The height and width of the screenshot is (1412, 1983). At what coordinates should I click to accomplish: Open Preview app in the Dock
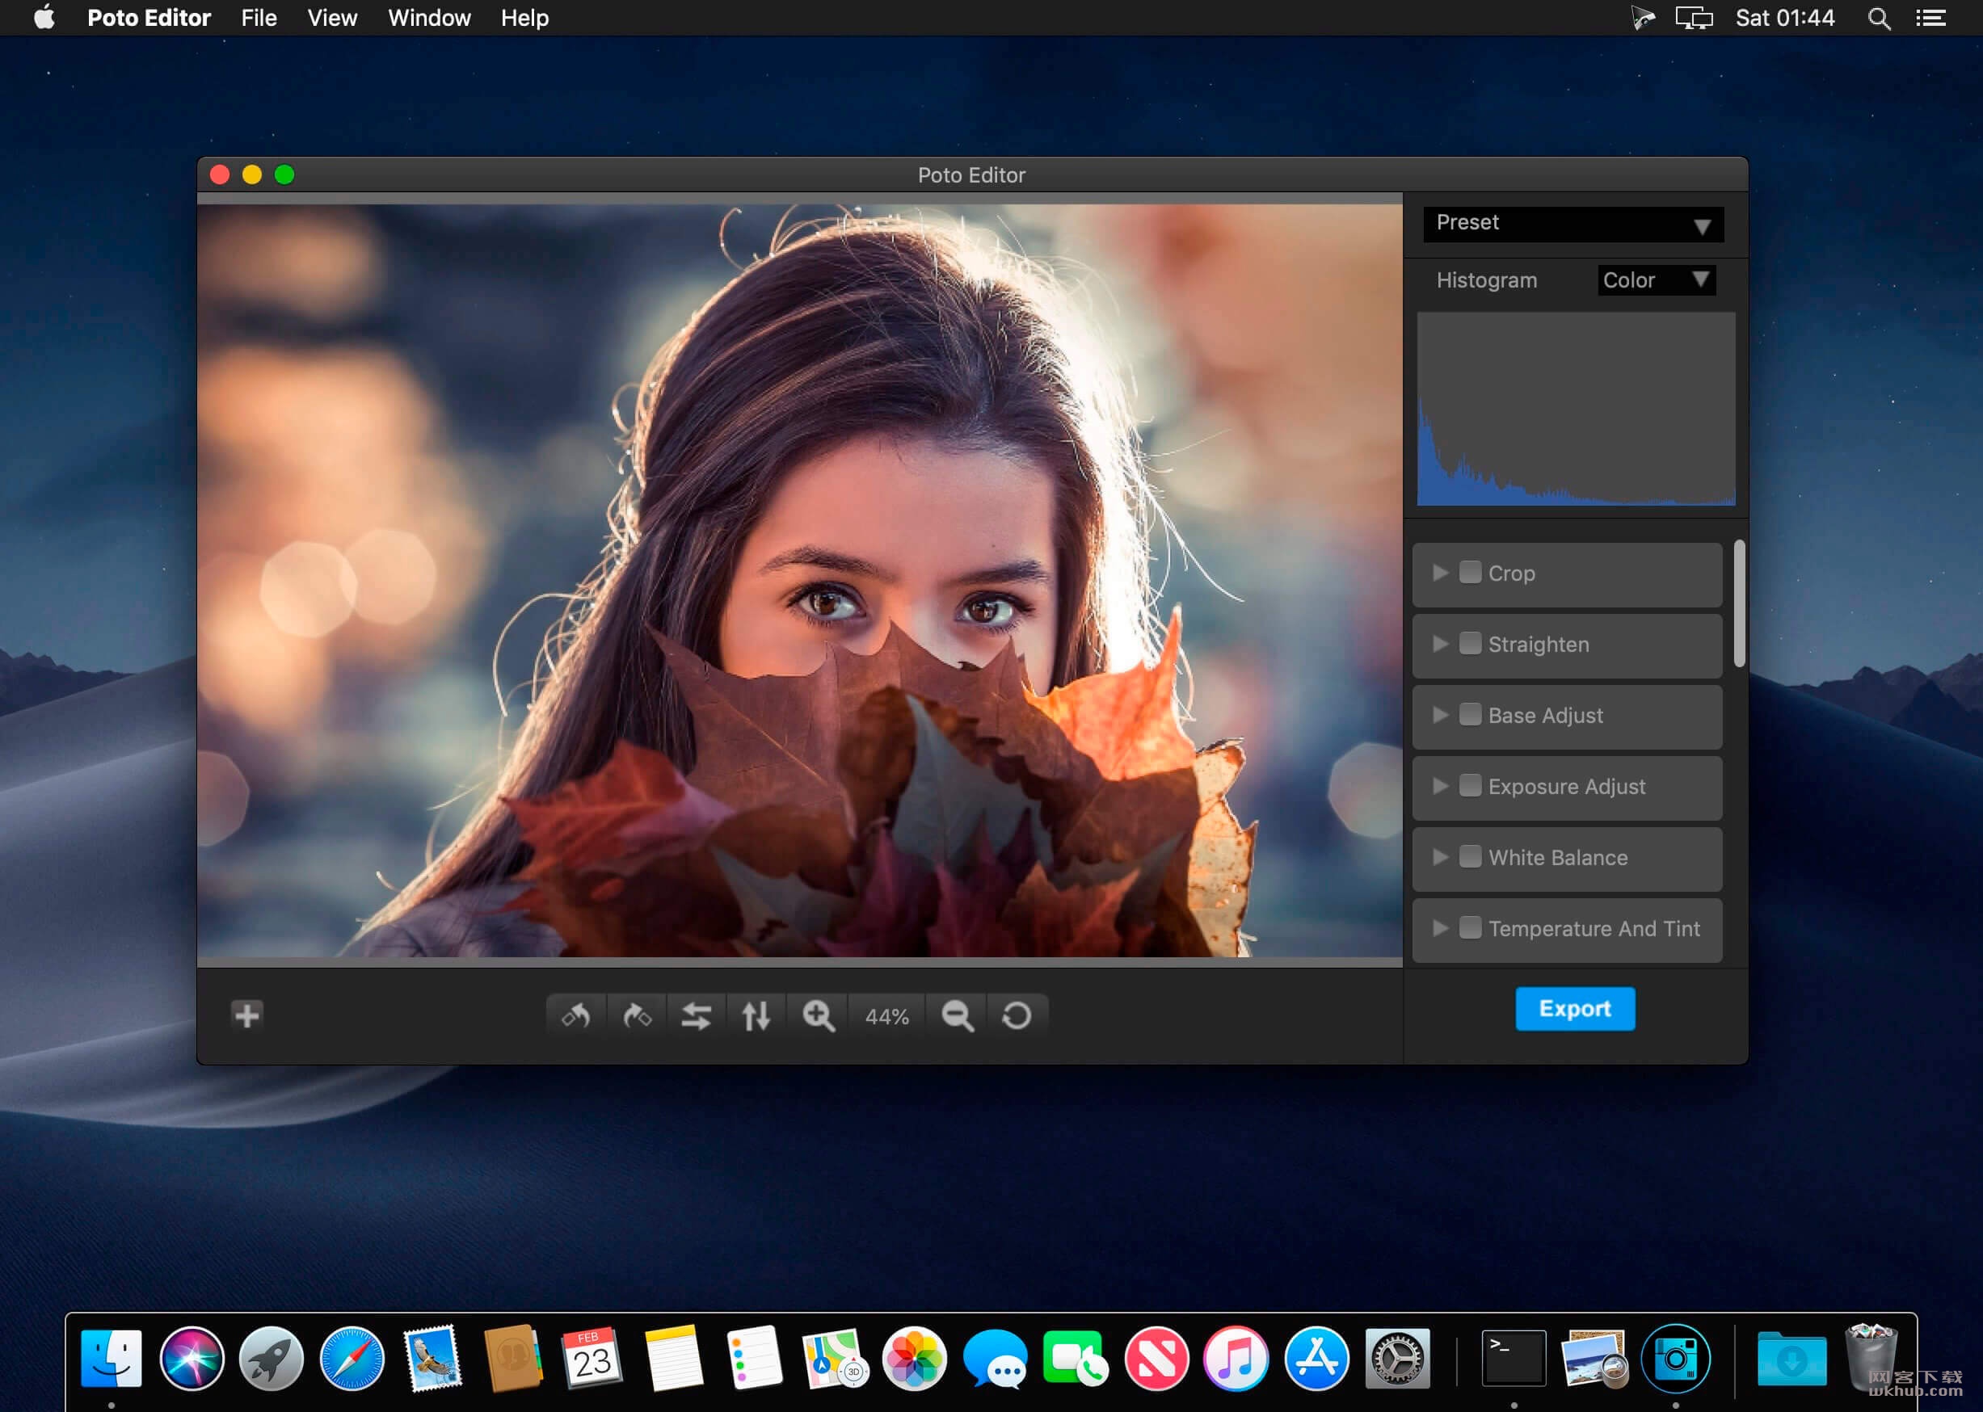(x=1594, y=1358)
